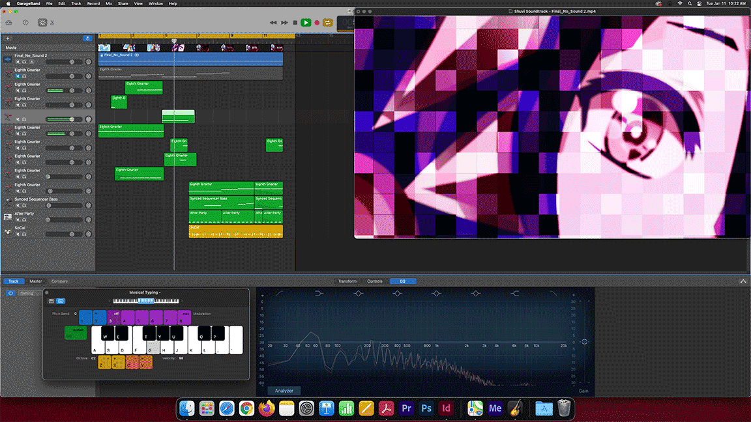Switch to the Transform tab
This screenshot has width=751, height=422.
(347, 281)
